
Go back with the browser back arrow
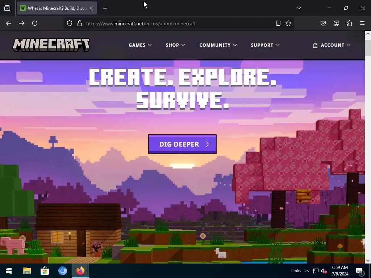click(x=9, y=23)
